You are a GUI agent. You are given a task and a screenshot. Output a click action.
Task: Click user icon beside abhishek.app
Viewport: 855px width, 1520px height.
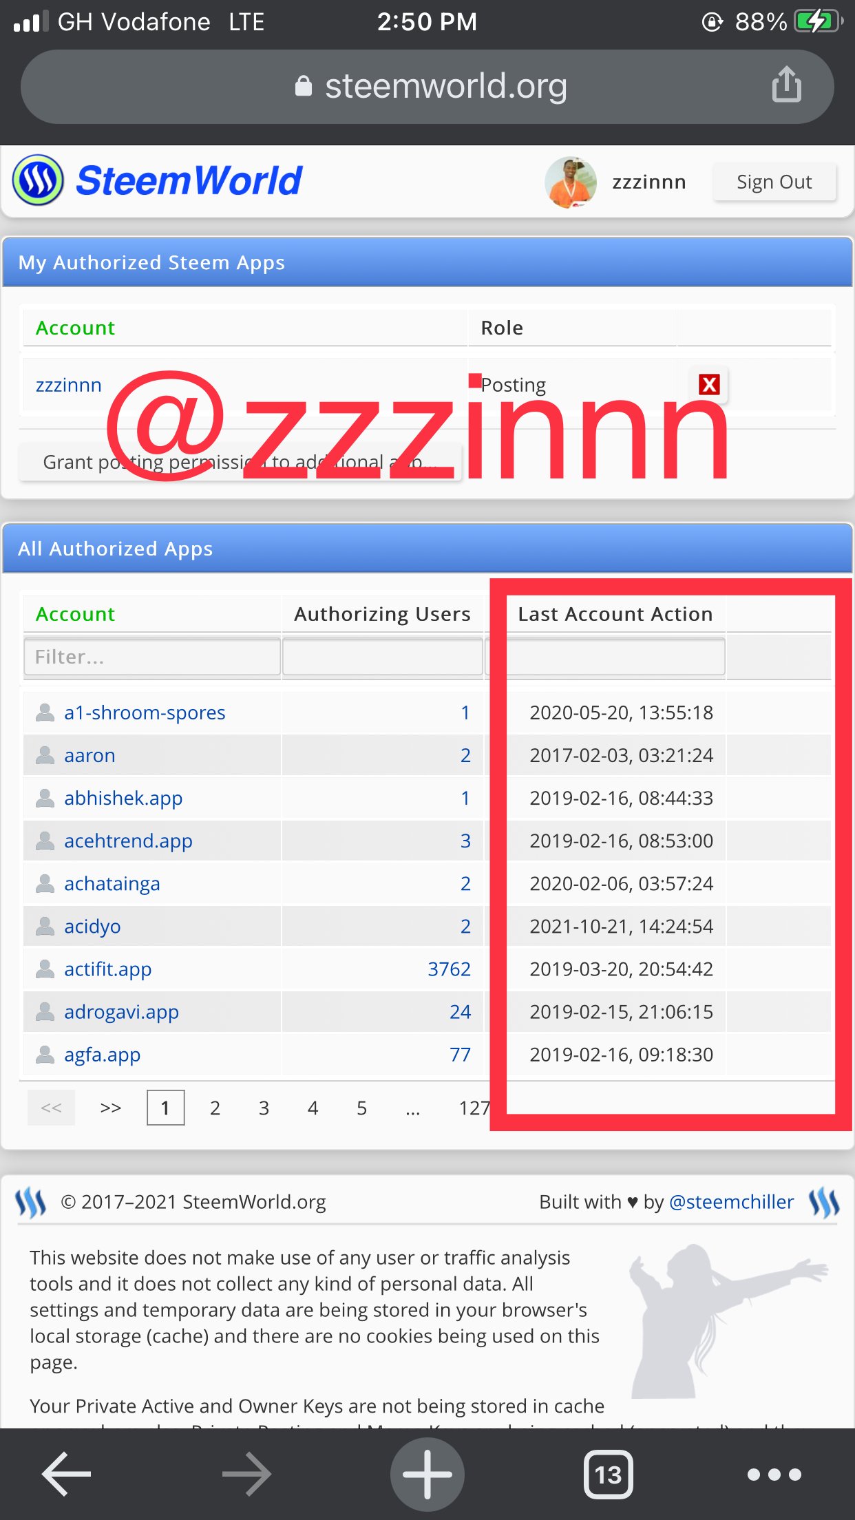tap(45, 798)
